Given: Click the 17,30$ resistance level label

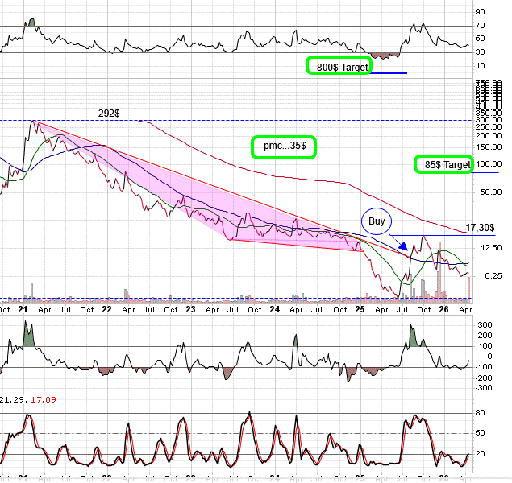Looking at the screenshot, I should 481,229.
